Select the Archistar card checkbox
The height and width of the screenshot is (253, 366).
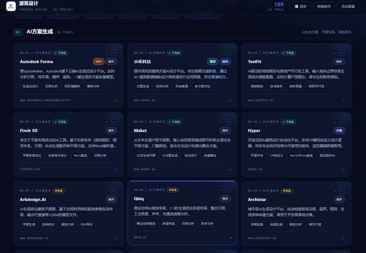pyautogui.click(x=342, y=191)
